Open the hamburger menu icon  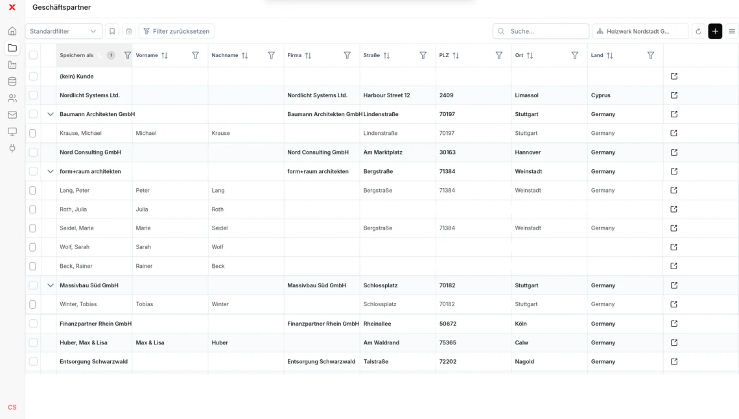pyautogui.click(x=732, y=31)
